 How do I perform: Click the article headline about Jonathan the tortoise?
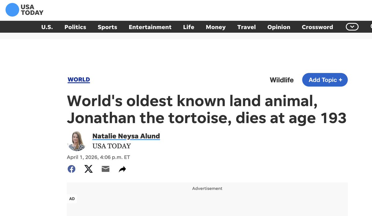click(x=206, y=110)
